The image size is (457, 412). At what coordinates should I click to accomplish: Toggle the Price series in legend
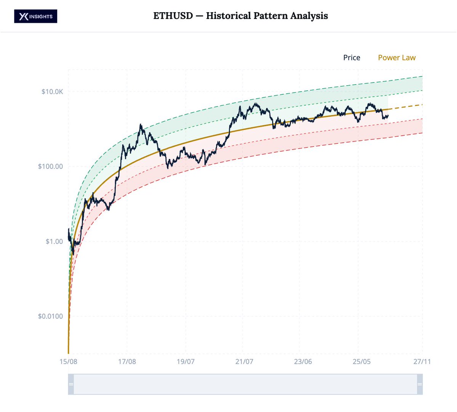coord(352,58)
